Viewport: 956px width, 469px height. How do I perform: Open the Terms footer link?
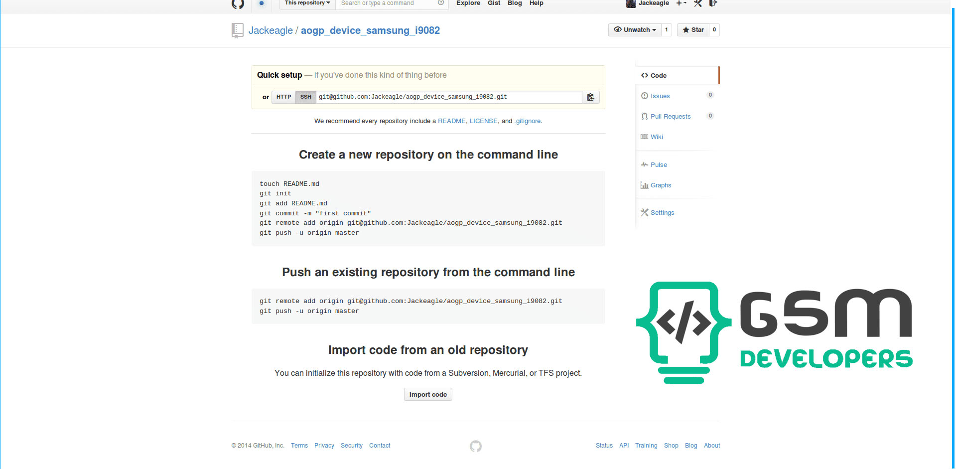(299, 446)
